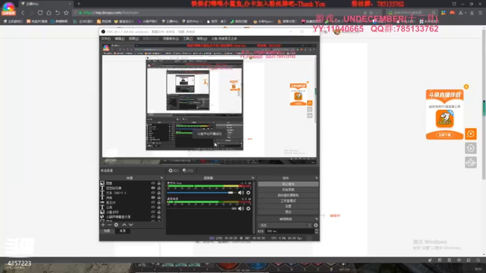The image size is (486, 273).
Task: Toggle visibility of the browser source row
Action: point(153,217)
